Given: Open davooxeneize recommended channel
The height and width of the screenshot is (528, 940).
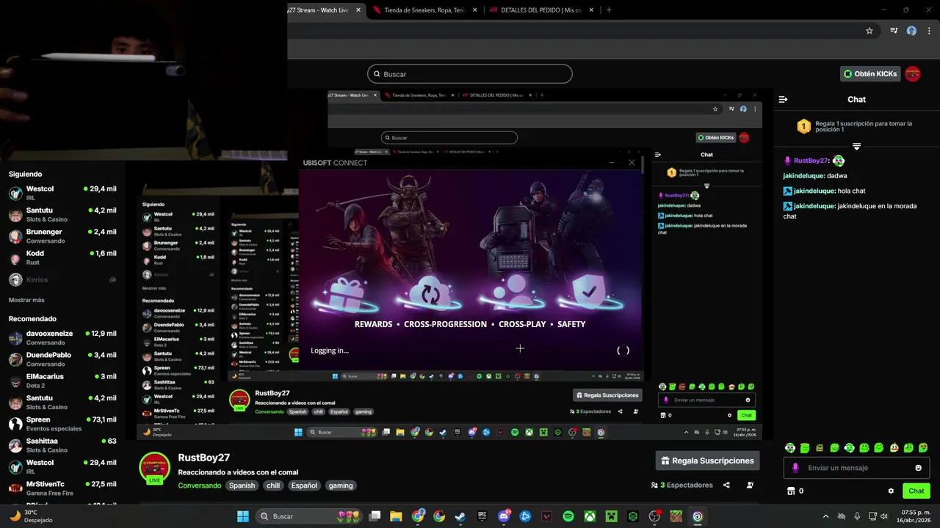Looking at the screenshot, I should coord(62,337).
